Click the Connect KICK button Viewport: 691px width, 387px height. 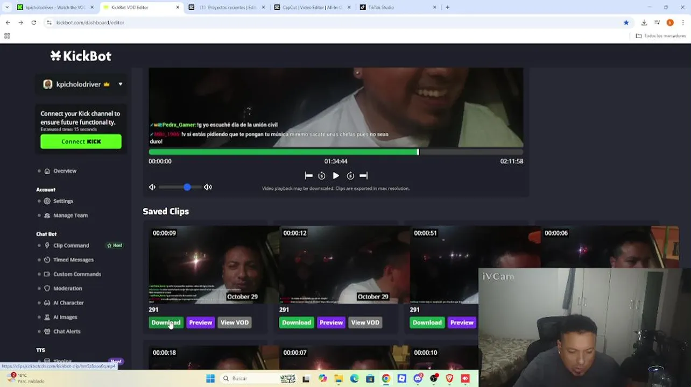coord(81,141)
